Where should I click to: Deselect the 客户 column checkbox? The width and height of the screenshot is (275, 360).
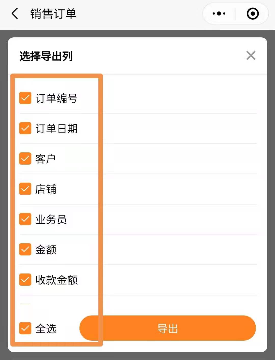click(x=25, y=159)
